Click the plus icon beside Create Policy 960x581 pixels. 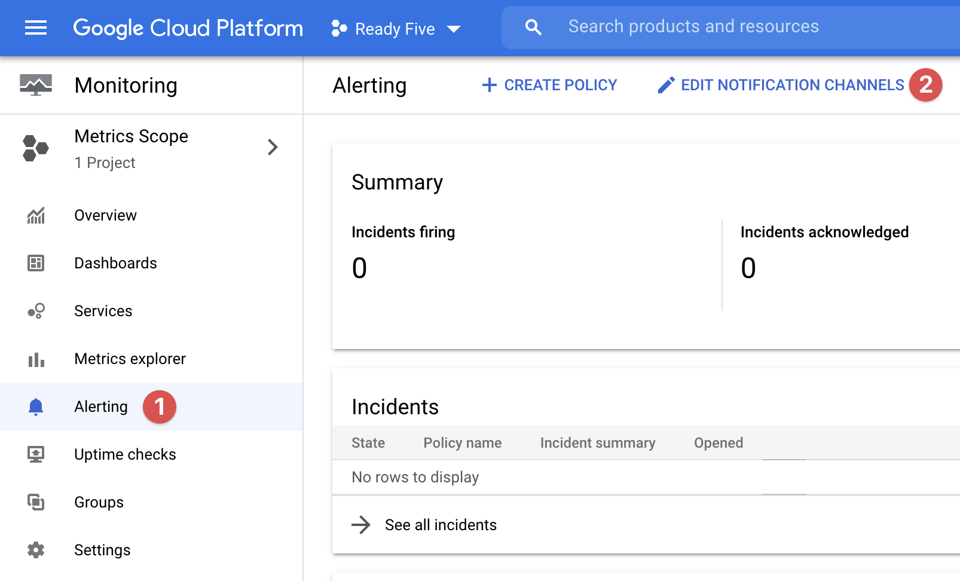[x=489, y=85]
